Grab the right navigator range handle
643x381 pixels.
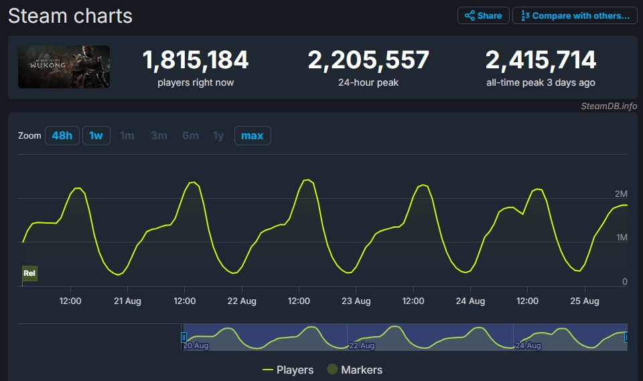point(626,337)
